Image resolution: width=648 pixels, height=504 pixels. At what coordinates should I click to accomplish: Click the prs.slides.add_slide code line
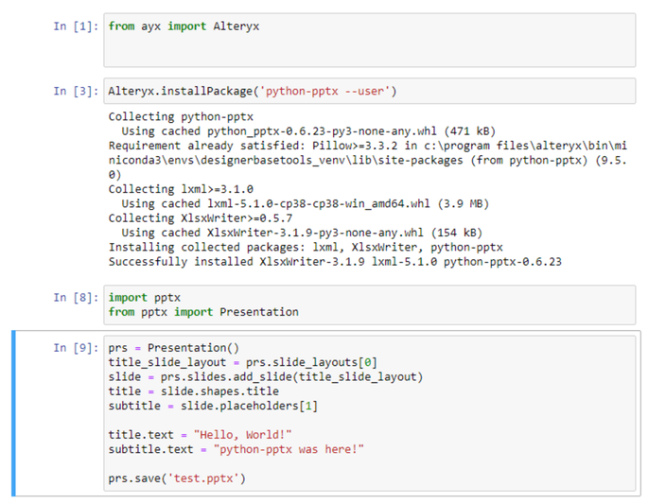(x=266, y=376)
